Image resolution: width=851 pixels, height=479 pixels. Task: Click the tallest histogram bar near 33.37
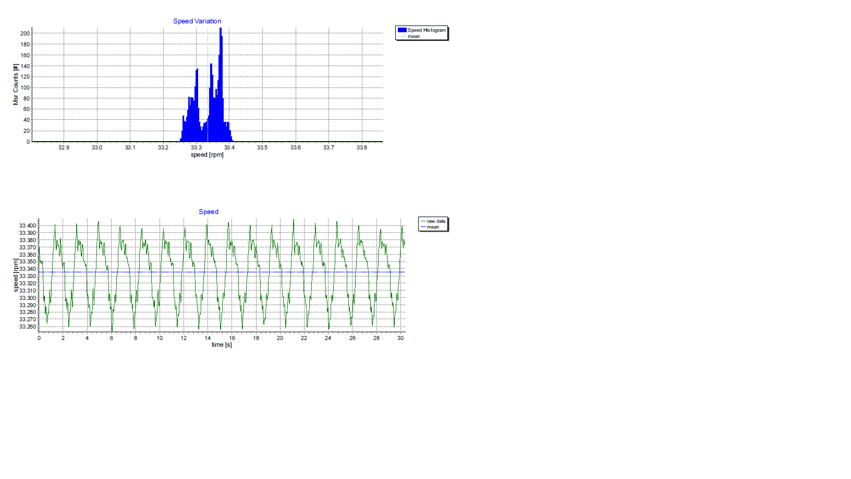point(221,84)
